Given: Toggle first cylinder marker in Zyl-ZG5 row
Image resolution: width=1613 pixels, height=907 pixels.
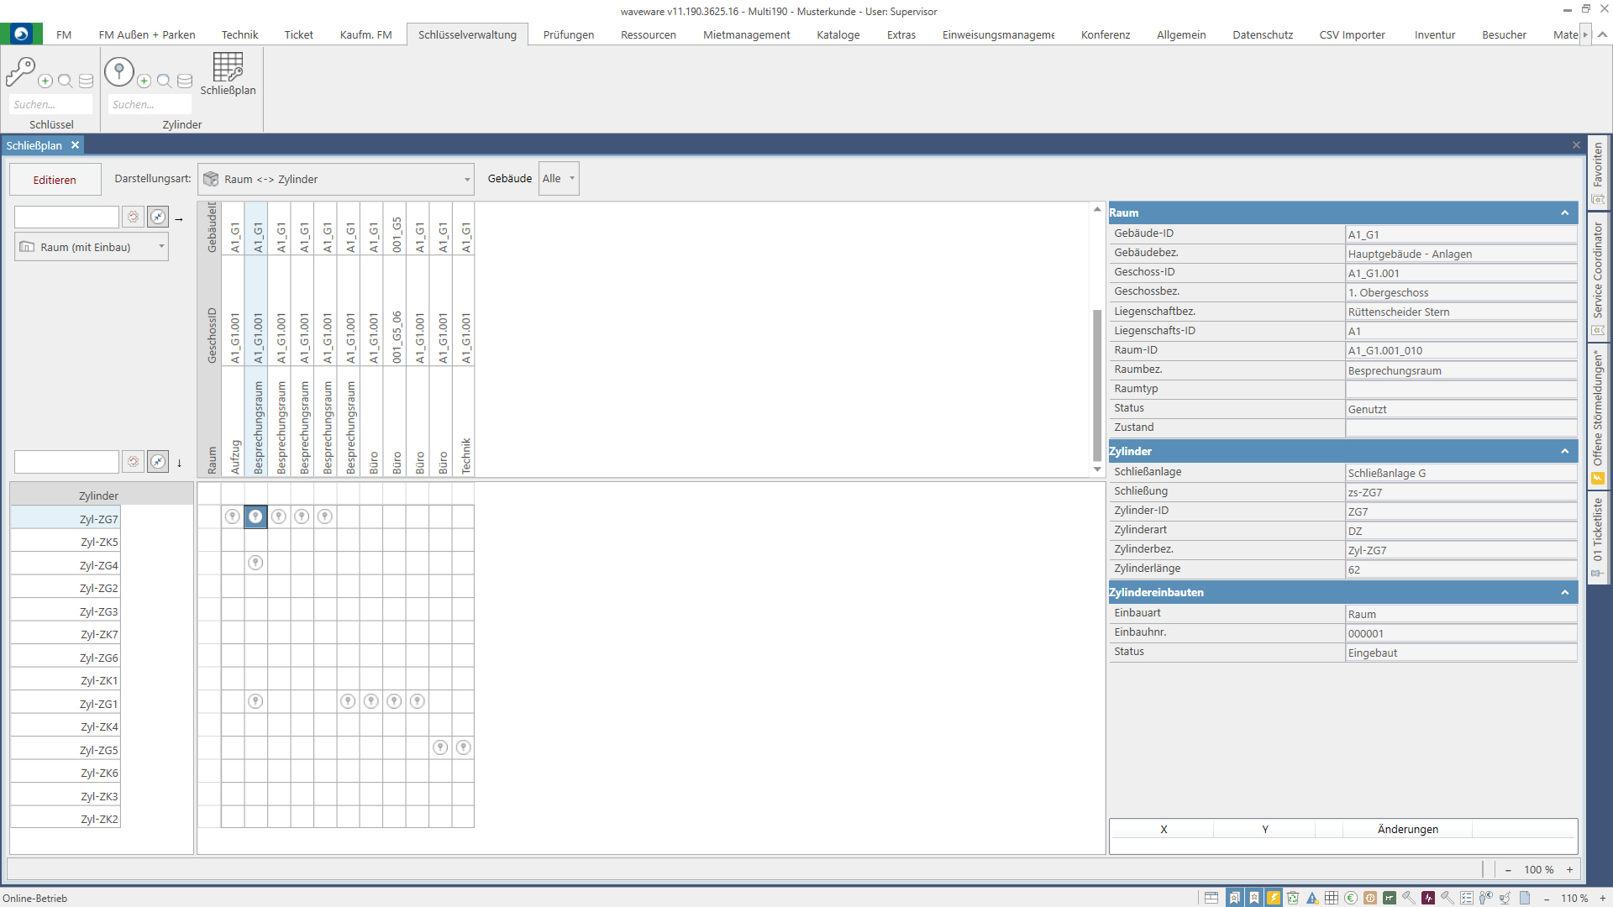Looking at the screenshot, I should (x=440, y=747).
